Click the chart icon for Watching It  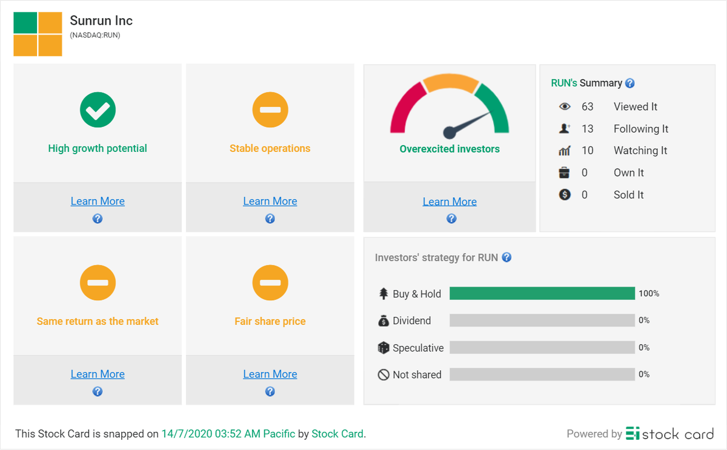pyautogui.click(x=565, y=151)
